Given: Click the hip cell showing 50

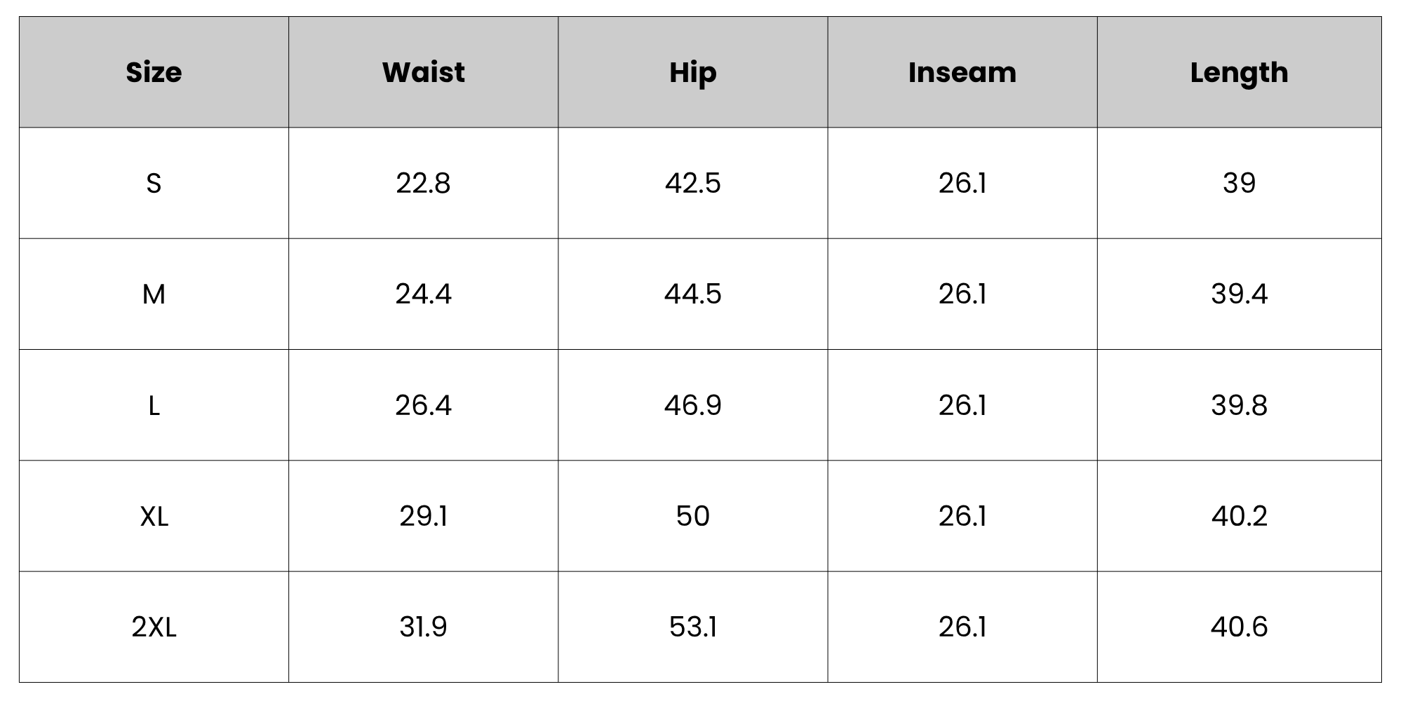Looking at the screenshot, I should click(692, 516).
